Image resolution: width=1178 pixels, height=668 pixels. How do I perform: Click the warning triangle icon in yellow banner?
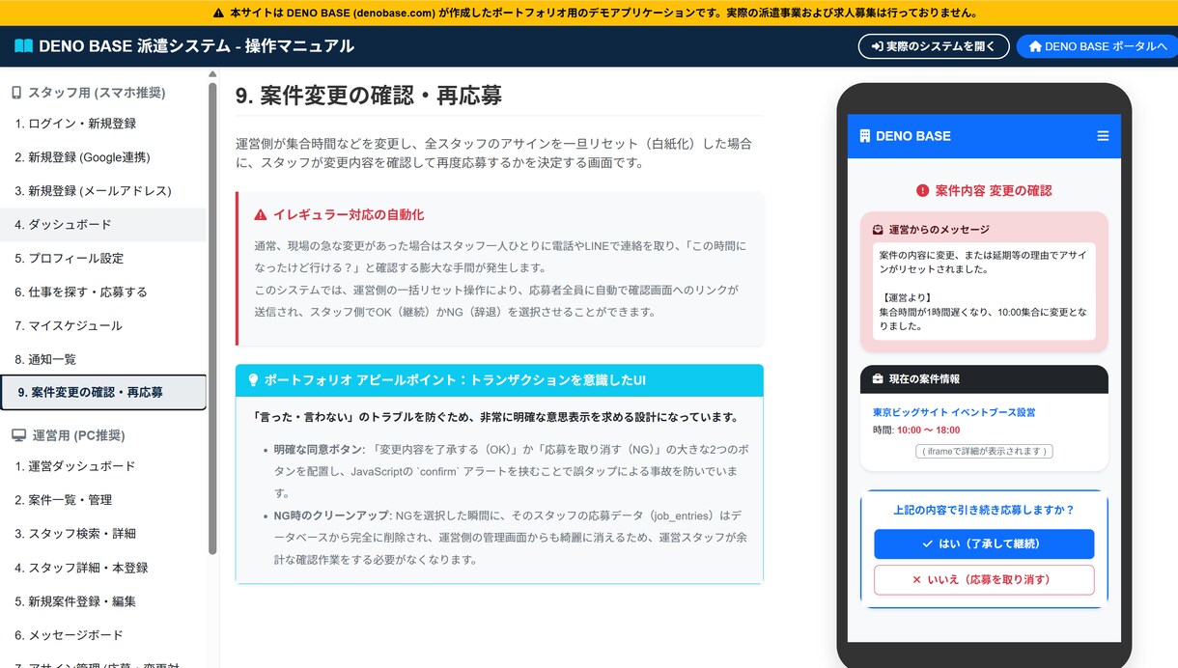click(x=218, y=14)
